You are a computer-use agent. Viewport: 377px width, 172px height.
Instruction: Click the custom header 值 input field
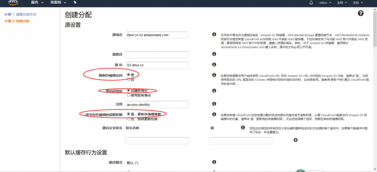pyautogui.click(x=241, y=141)
